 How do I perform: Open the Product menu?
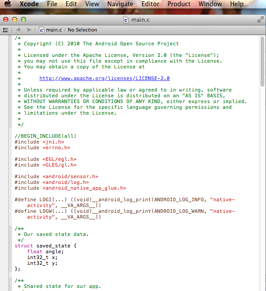click(179, 4)
